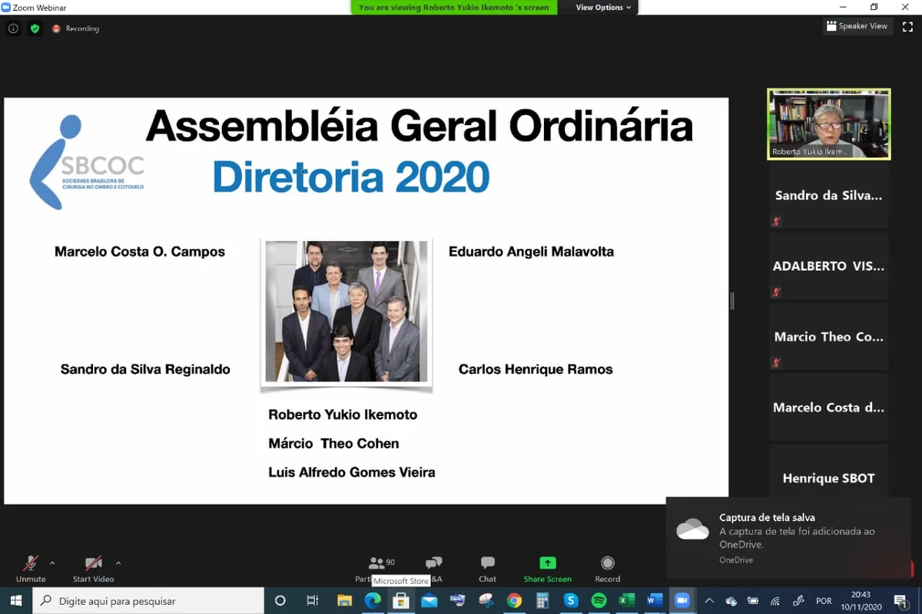Open the clock showing 20:43

click(x=861, y=601)
